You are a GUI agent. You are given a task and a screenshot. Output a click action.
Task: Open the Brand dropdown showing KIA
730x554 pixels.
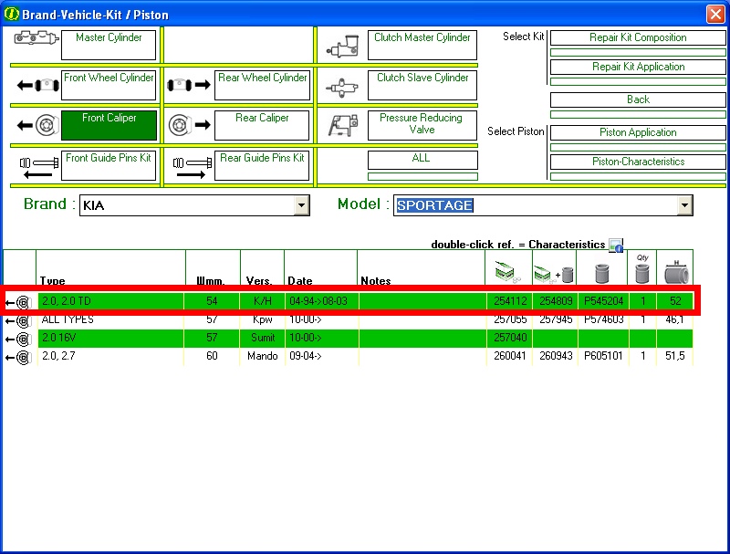302,206
